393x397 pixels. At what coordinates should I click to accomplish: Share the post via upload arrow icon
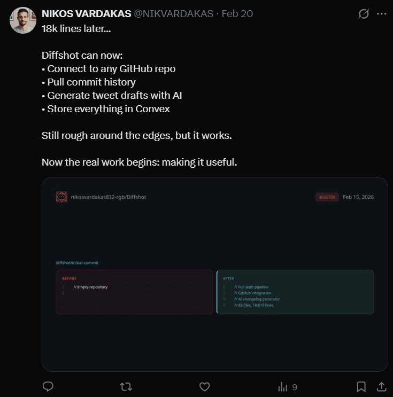pyautogui.click(x=381, y=387)
